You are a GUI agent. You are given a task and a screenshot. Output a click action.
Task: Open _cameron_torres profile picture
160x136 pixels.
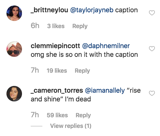[14, 94]
